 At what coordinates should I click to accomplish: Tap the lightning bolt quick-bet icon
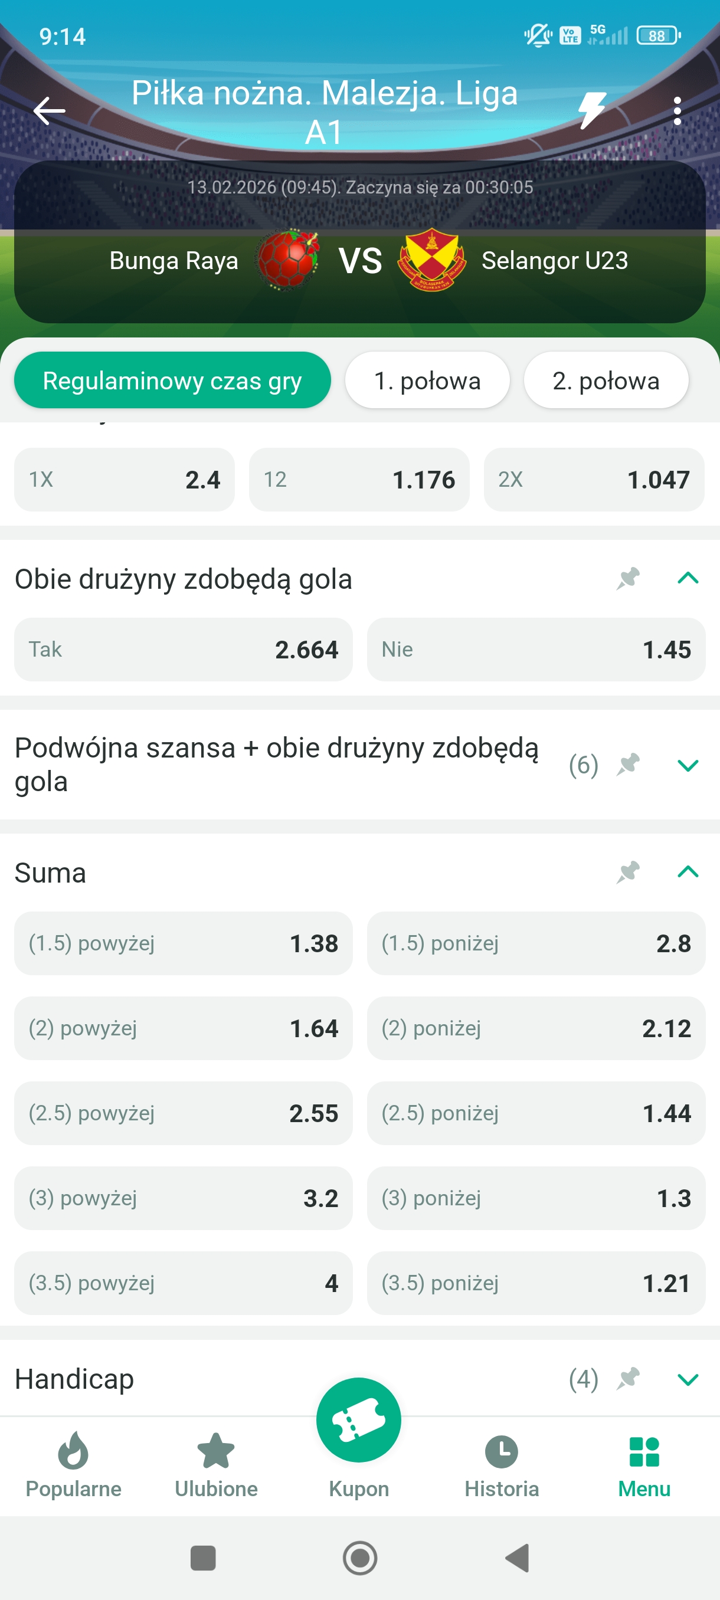[591, 111]
